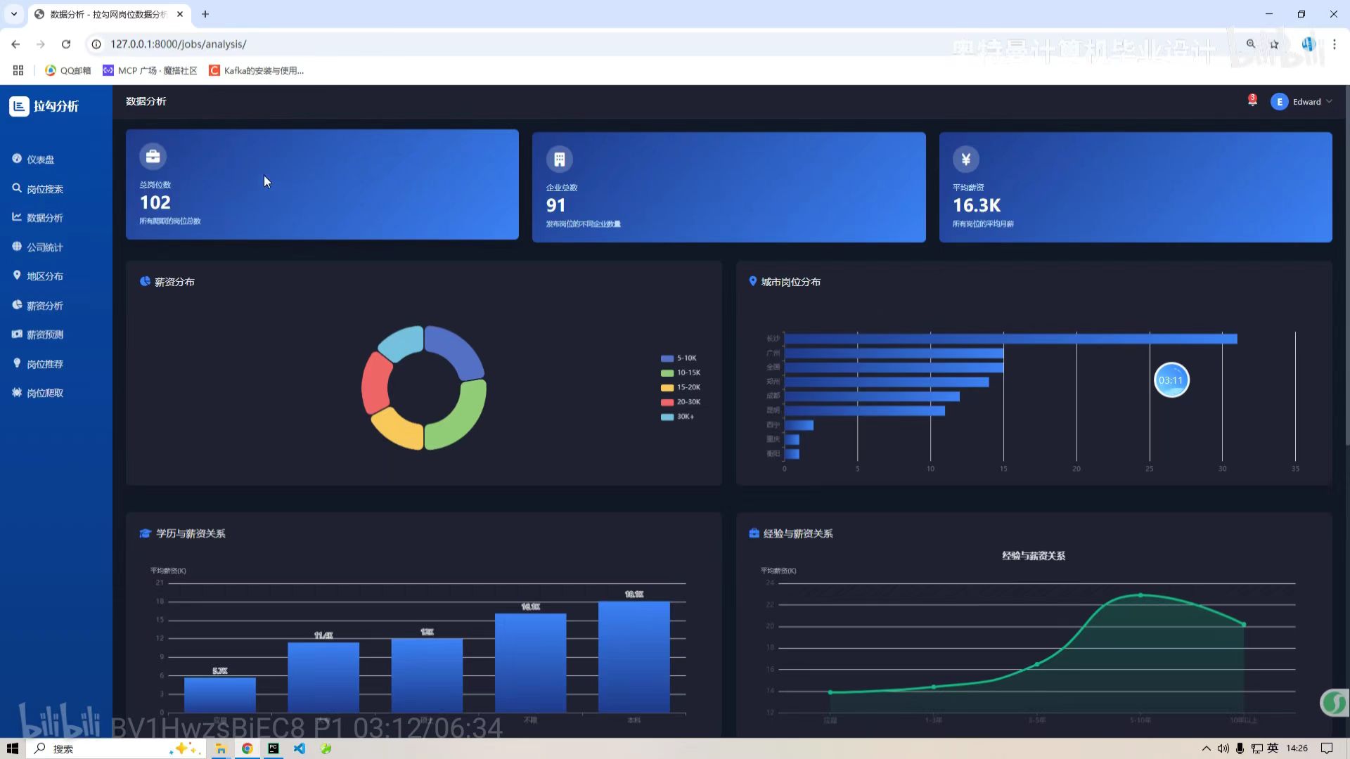The image size is (1350, 759).
Task: Open 薪资分析 in the sidebar
Action: click(44, 306)
